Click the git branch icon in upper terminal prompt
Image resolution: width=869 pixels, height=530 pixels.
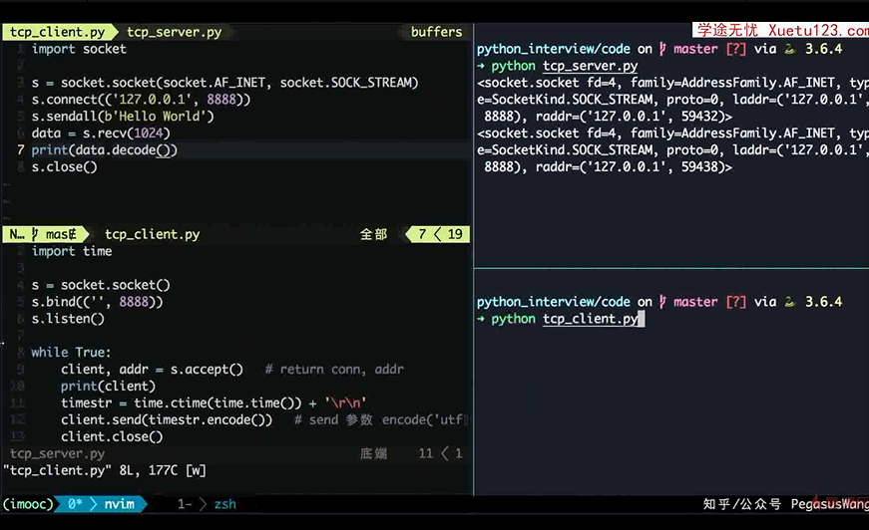(662, 49)
